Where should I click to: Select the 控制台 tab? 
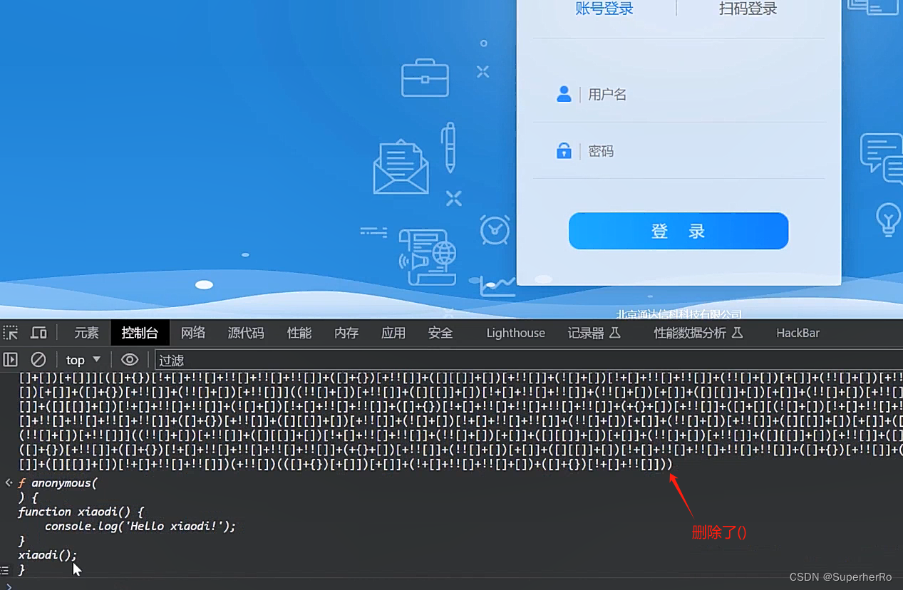(x=140, y=333)
